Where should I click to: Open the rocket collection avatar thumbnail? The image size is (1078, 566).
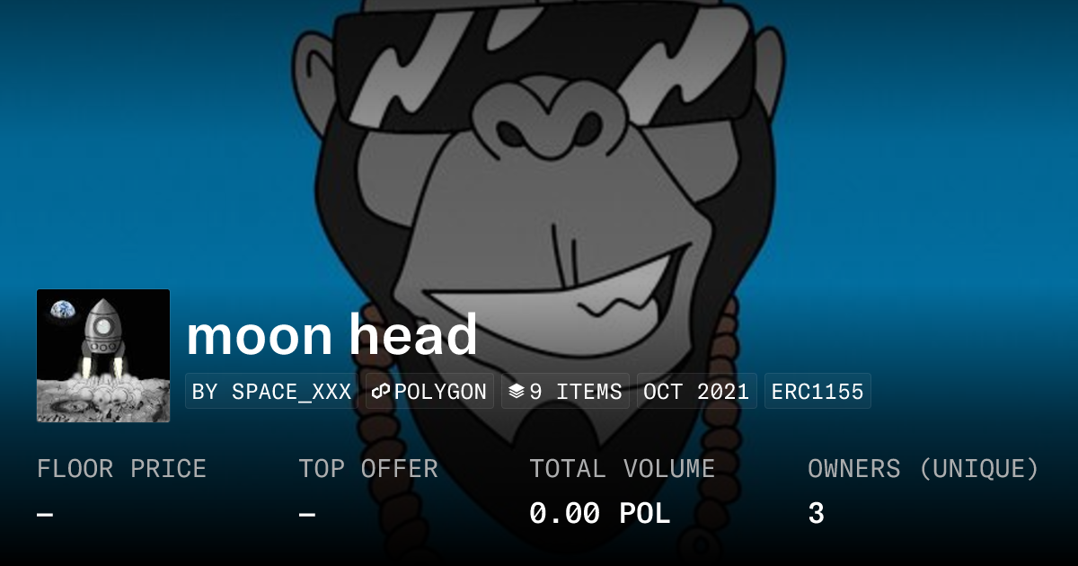103,356
